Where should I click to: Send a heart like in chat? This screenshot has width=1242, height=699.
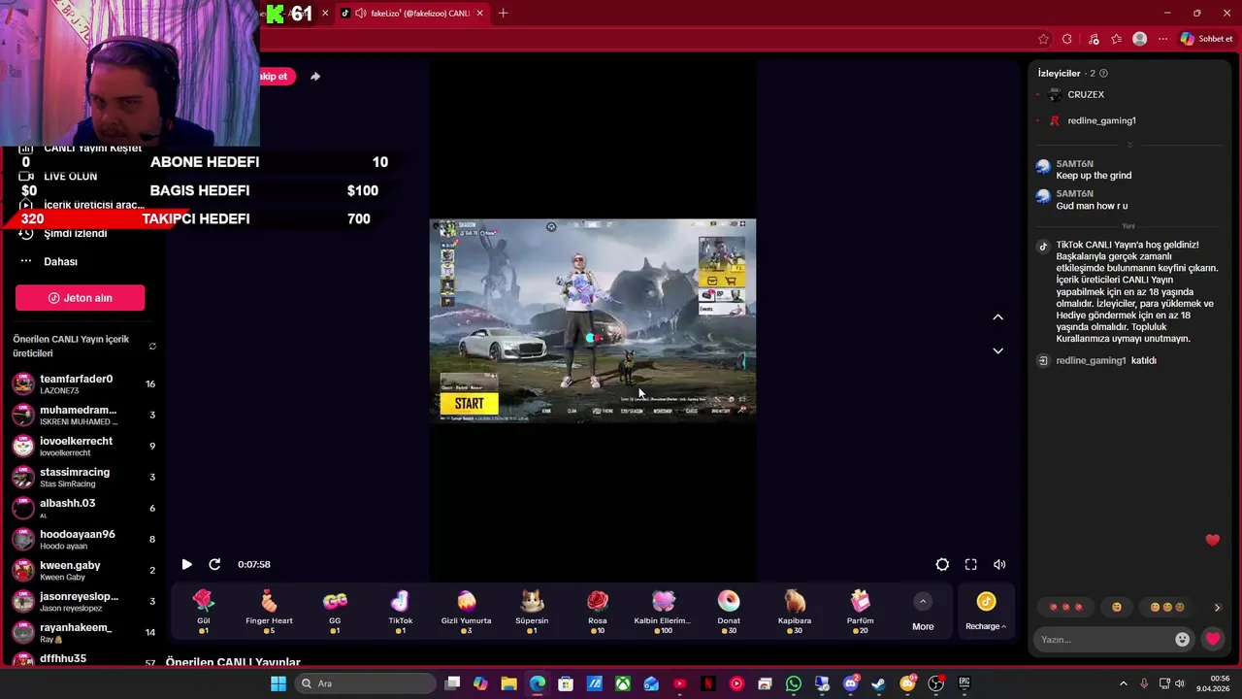[1213, 639]
